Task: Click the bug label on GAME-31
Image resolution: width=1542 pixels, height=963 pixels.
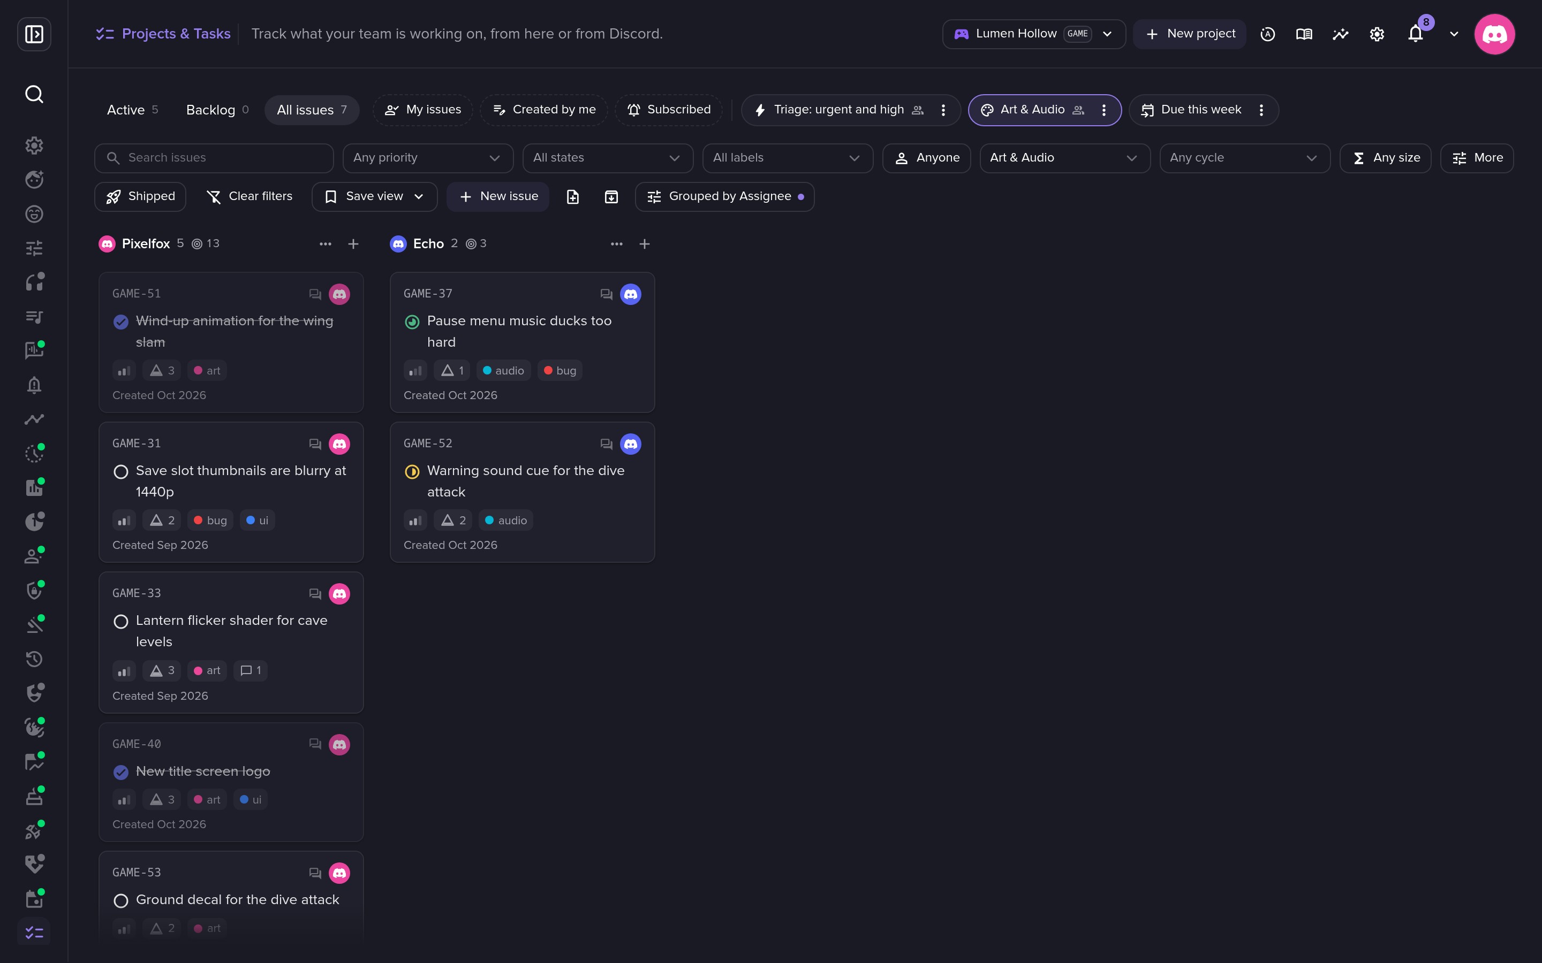Action: pyautogui.click(x=210, y=521)
